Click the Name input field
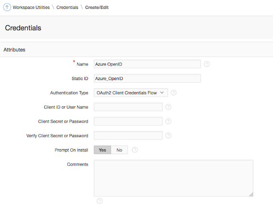Screen dimensions: 273x207 [x=147, y=64]
